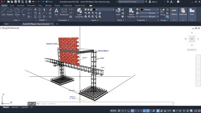201x113 pixels.
Task: Click the Erase tool
Action: click(x=50, y=10)
